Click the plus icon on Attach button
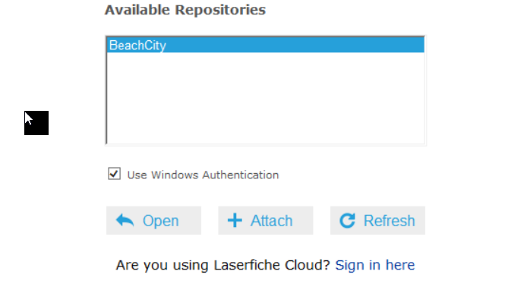 click(235, 220)
